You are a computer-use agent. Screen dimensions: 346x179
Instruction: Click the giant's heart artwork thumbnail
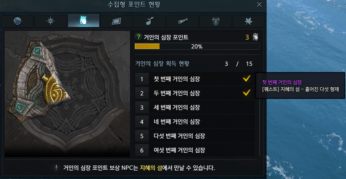coord(67,94)
